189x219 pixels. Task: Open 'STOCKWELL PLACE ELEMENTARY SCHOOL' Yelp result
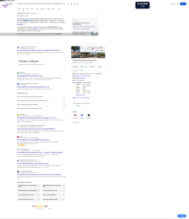[x=33, y=140]
